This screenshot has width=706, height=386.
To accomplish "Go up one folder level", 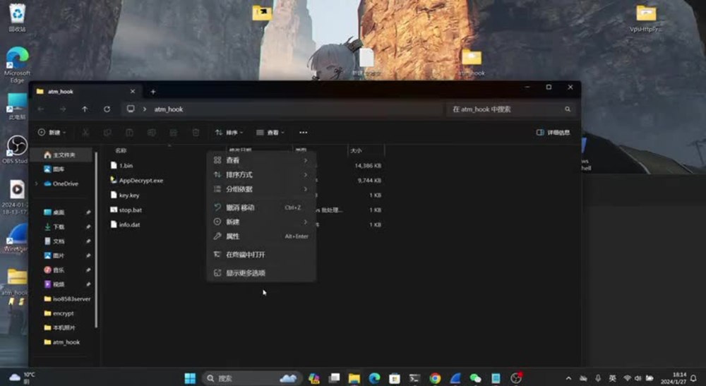I will (85, 109).
